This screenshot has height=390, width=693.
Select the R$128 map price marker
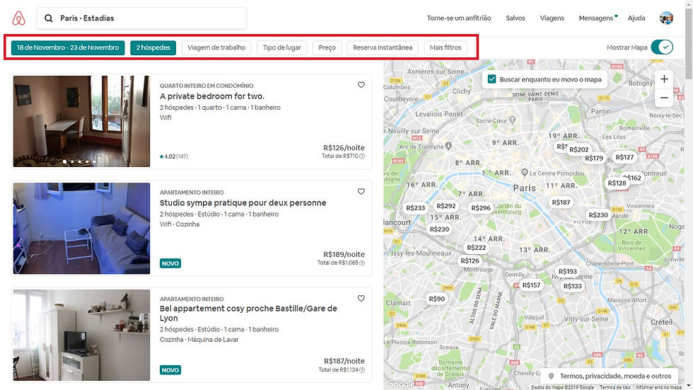[617, 183]
